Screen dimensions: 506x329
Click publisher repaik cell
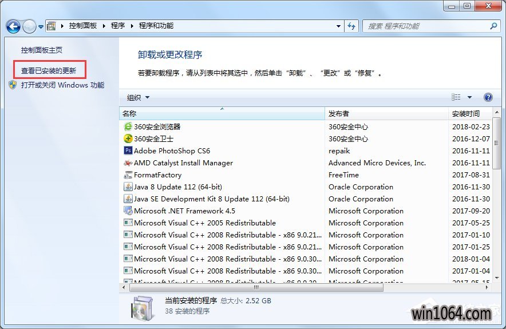click(x=339, y=151)
